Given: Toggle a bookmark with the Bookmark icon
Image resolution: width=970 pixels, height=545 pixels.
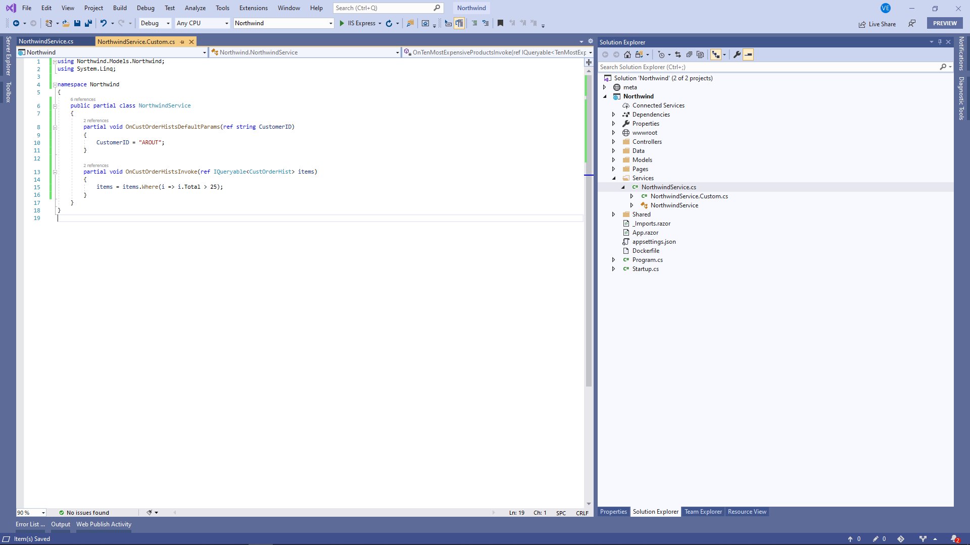Looking at the screenshot, I should click(500, 23).
